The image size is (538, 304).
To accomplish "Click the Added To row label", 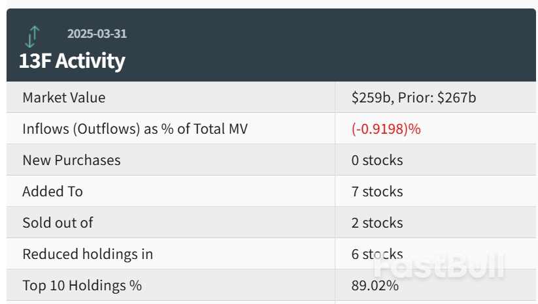I will click(x=52, y=192).
